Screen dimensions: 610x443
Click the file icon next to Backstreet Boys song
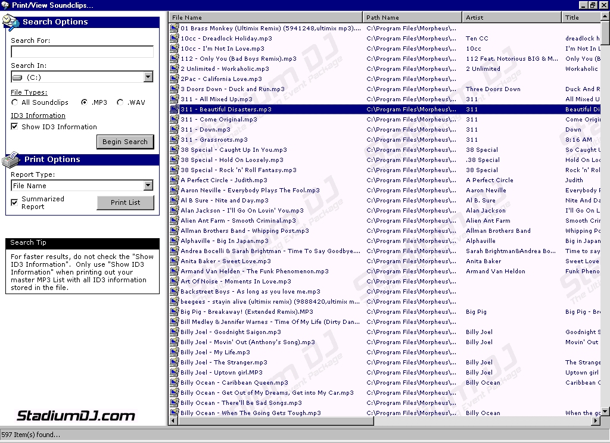[x=173, y=291]
